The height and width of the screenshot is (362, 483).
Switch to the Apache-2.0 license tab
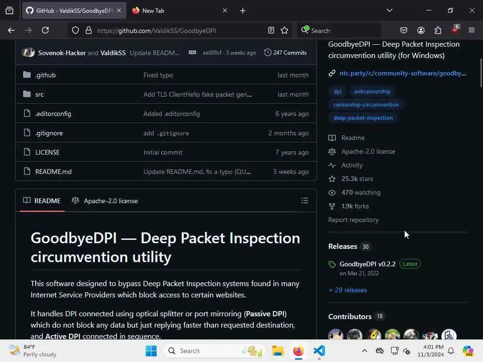(x=105, y=201)
